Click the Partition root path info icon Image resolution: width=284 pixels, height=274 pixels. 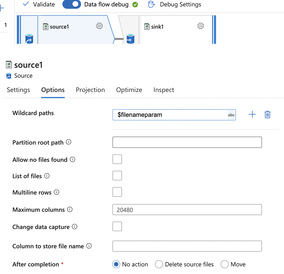(x=69, y=142)
